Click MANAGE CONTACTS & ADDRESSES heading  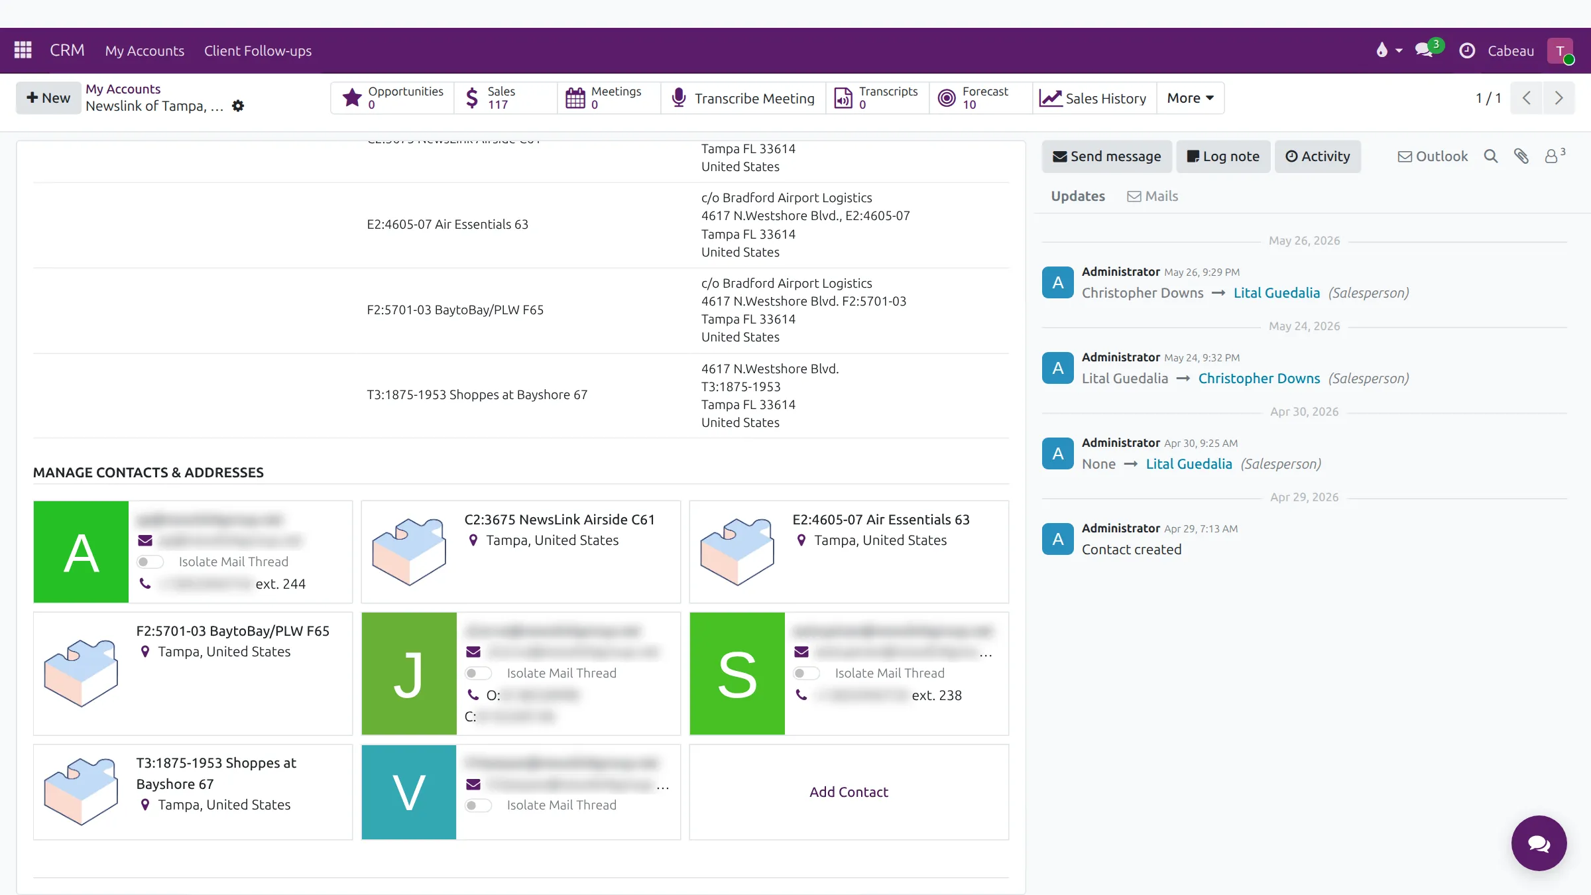(148, 473)
